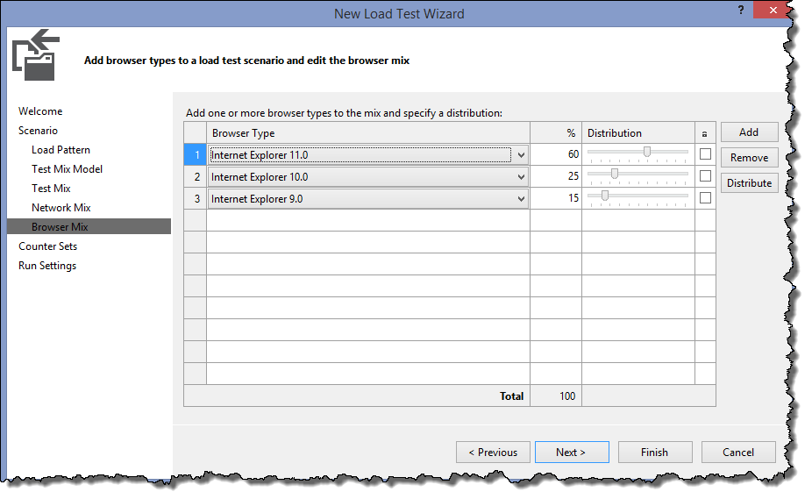This screenshot has width=812, height=499.
Task: Select row header number 3
Action: click(196, 199)
